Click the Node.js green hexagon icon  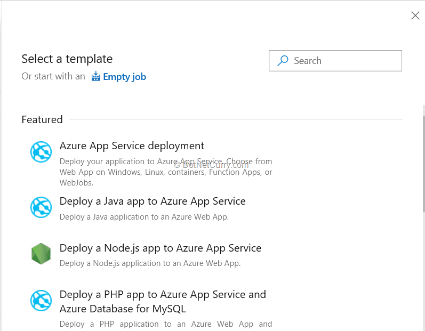point(41,254)
